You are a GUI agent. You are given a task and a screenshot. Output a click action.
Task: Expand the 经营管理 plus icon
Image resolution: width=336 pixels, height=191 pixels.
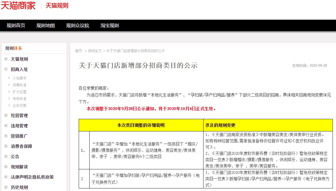pos(6,115)
